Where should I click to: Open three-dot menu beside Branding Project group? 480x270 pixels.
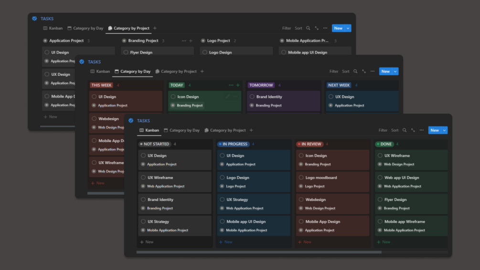pos(184,41)
